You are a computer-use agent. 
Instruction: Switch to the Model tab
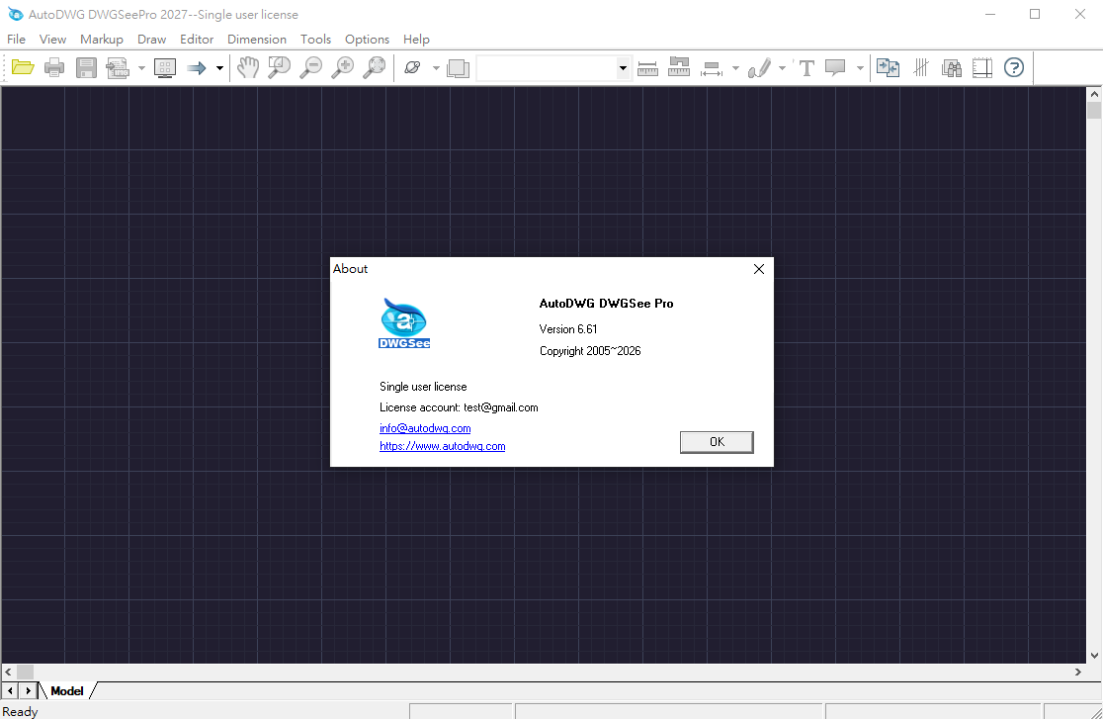click(67, 691)
